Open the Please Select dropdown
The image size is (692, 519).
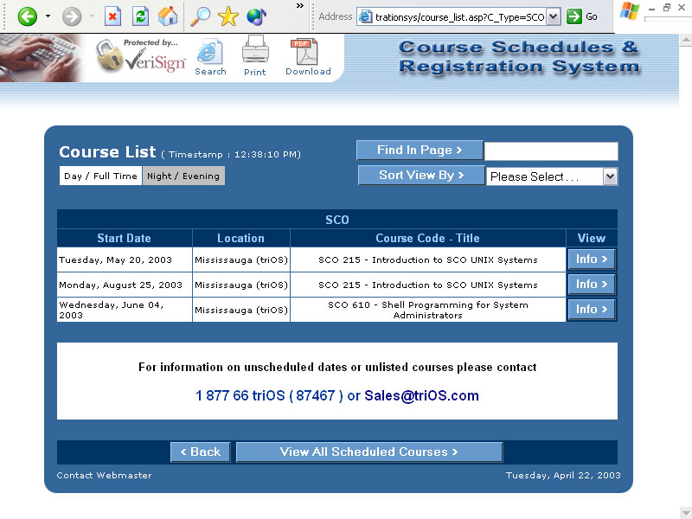pyautogui.click(x=612, y=176)
